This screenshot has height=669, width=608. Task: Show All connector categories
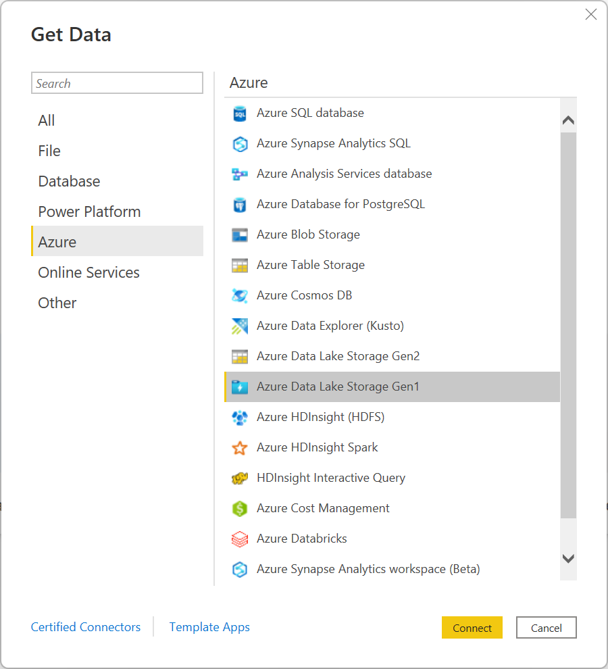point(47,120)
